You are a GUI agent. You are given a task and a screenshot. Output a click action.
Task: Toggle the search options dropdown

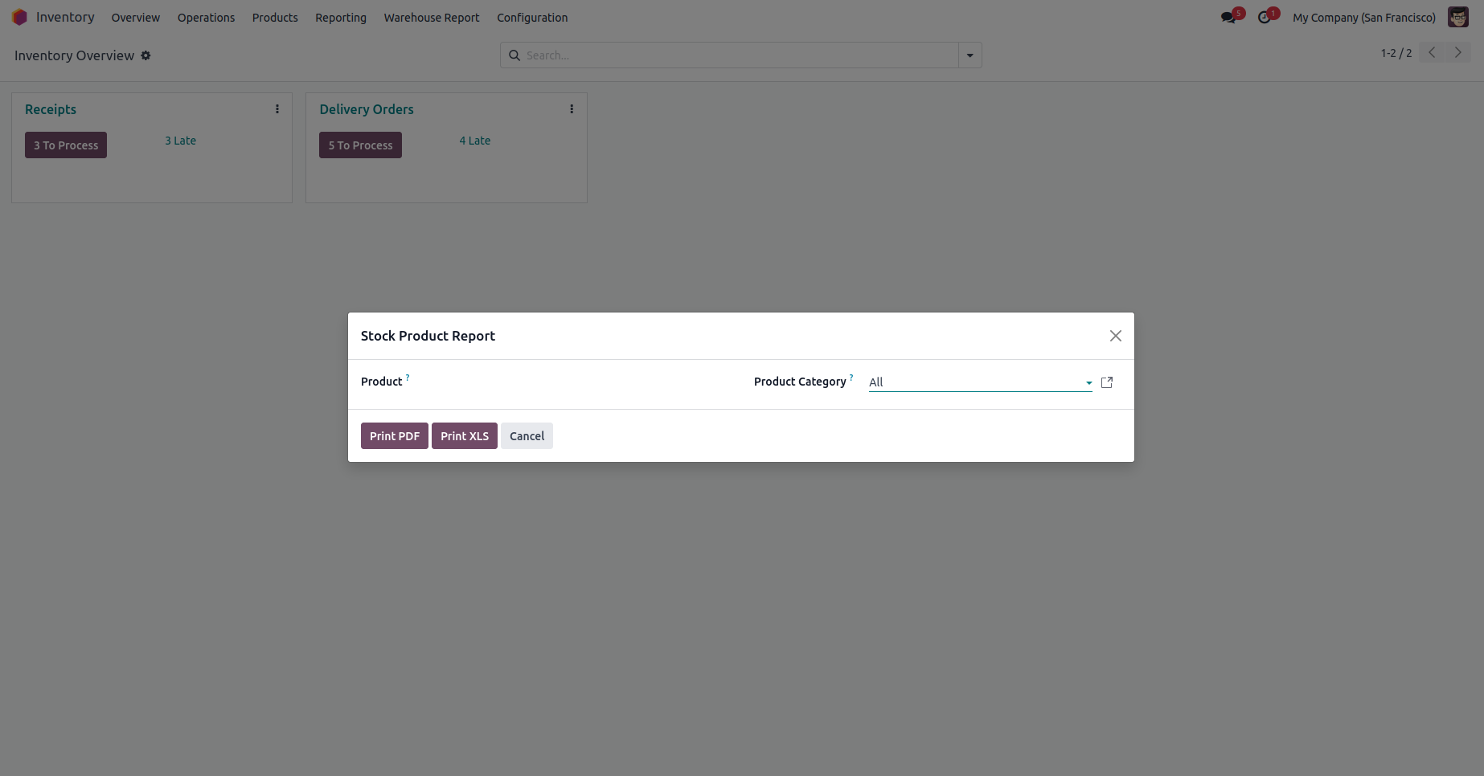click(970, 55)
